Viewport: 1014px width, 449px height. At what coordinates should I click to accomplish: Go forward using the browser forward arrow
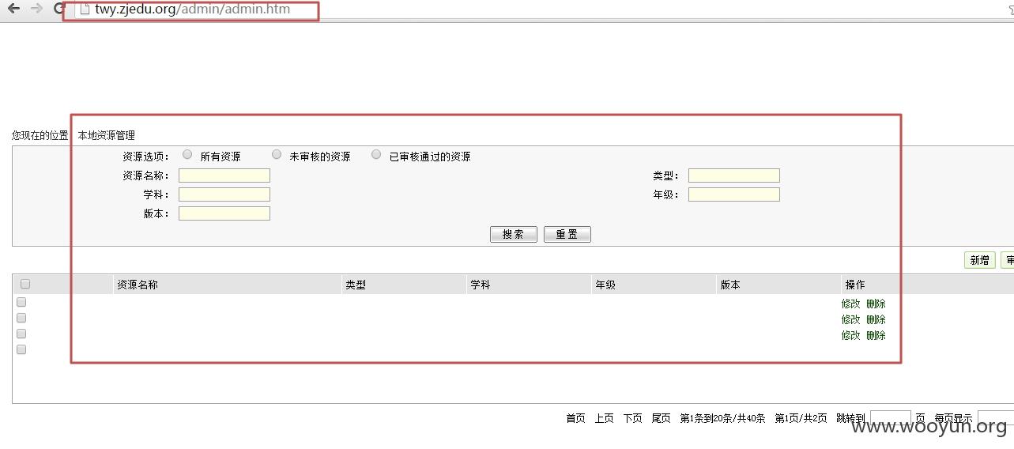point(36,9)
